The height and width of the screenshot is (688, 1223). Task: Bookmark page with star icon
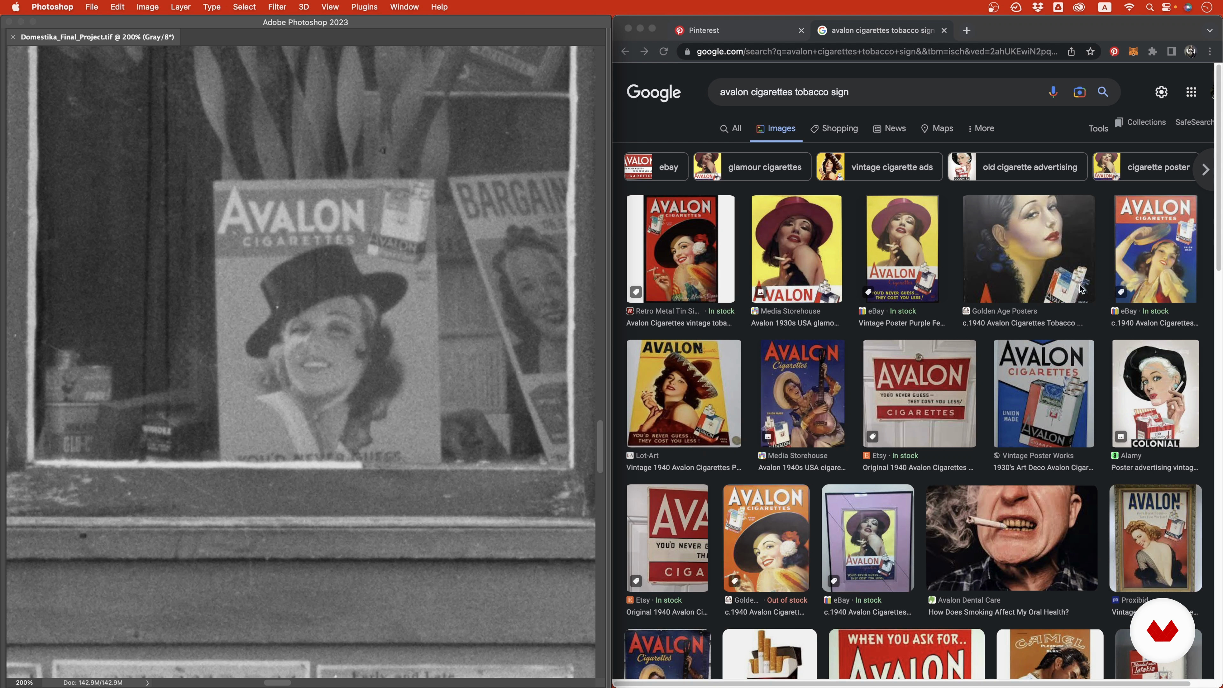1090,52
